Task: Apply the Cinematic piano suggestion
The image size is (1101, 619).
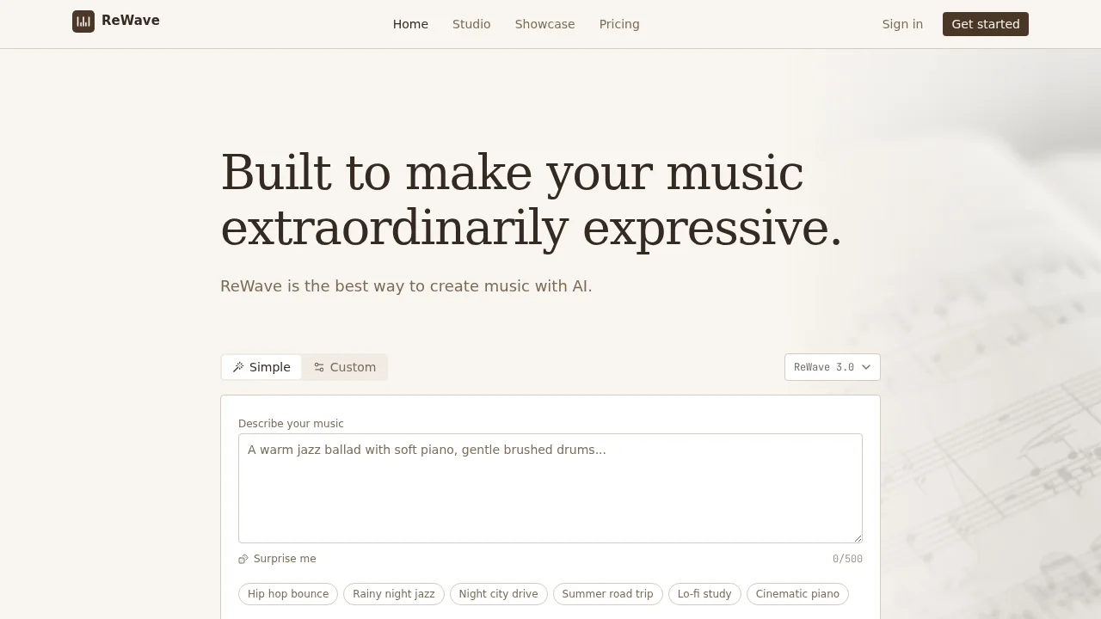Action: pyautogui.click(x=797, y=594)
